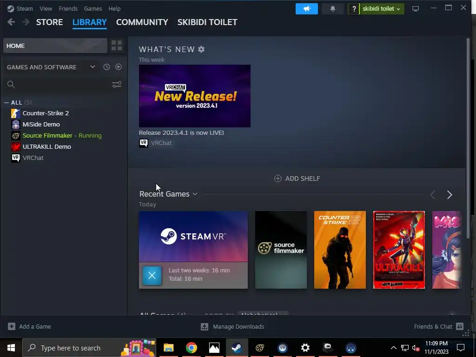Open Manage Downloads label
476x357 pixels.
tap(238, 327)
